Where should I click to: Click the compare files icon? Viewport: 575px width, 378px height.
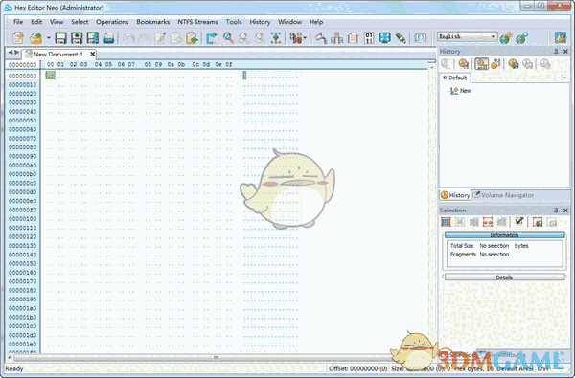pos(336,37)
